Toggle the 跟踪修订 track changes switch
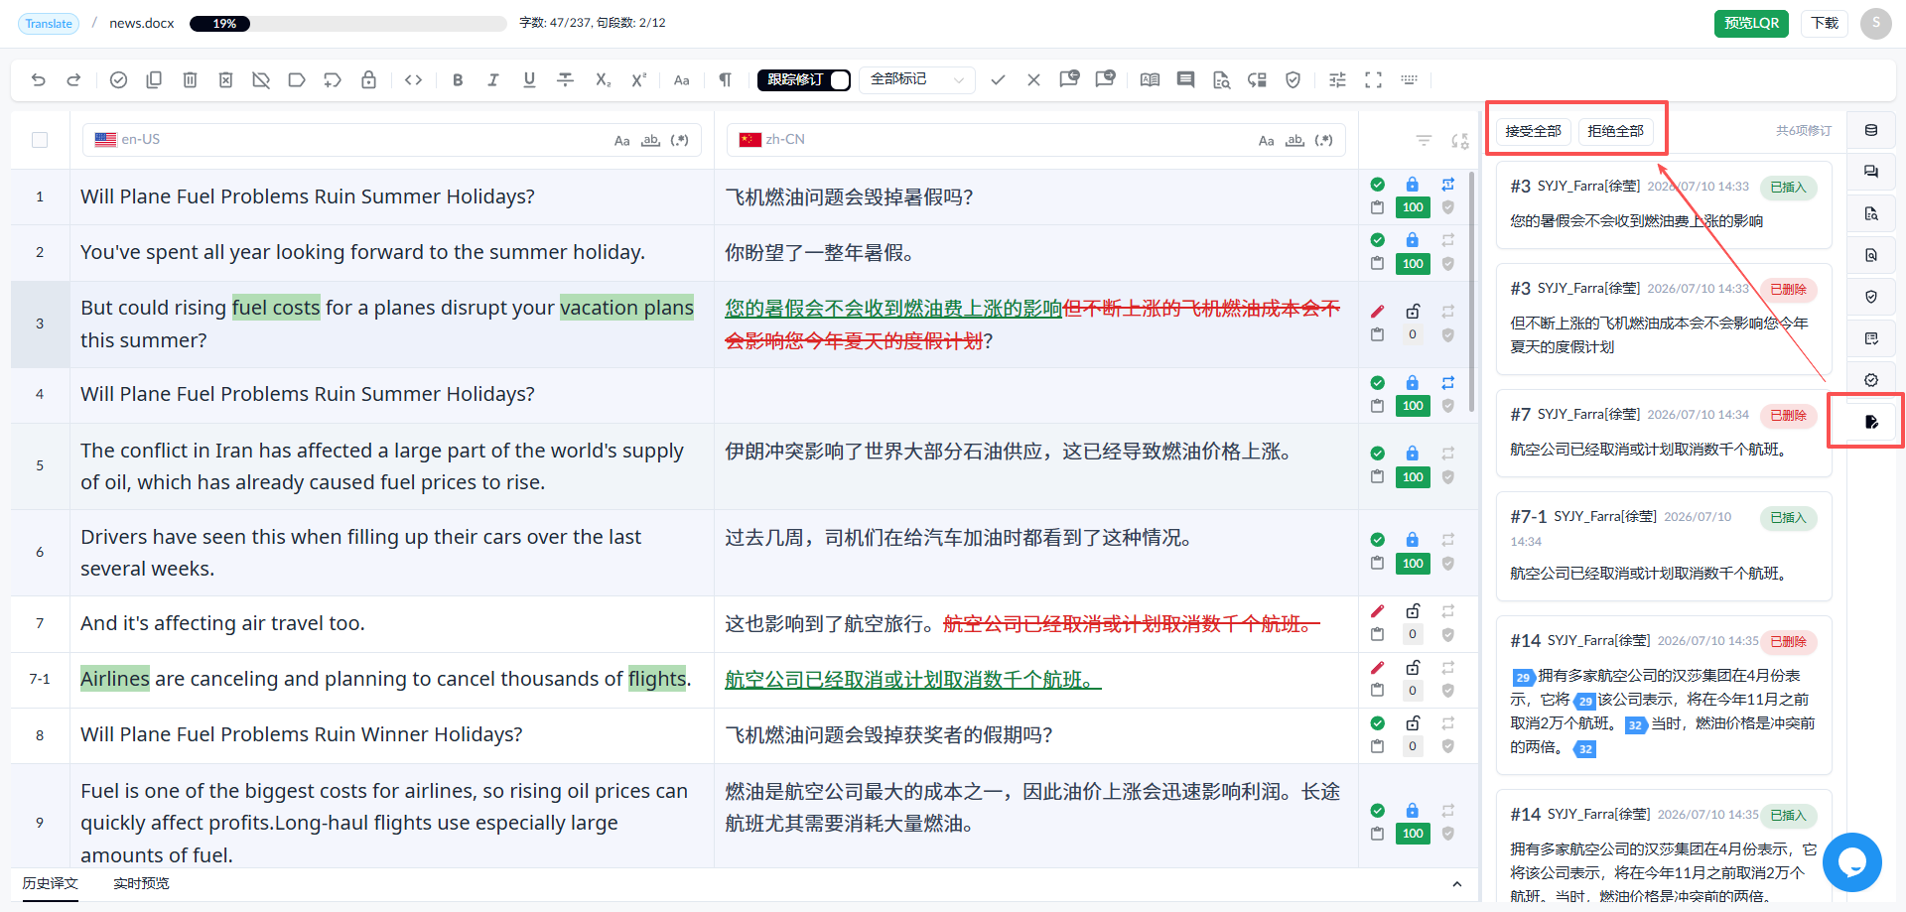 pos(840,80)
